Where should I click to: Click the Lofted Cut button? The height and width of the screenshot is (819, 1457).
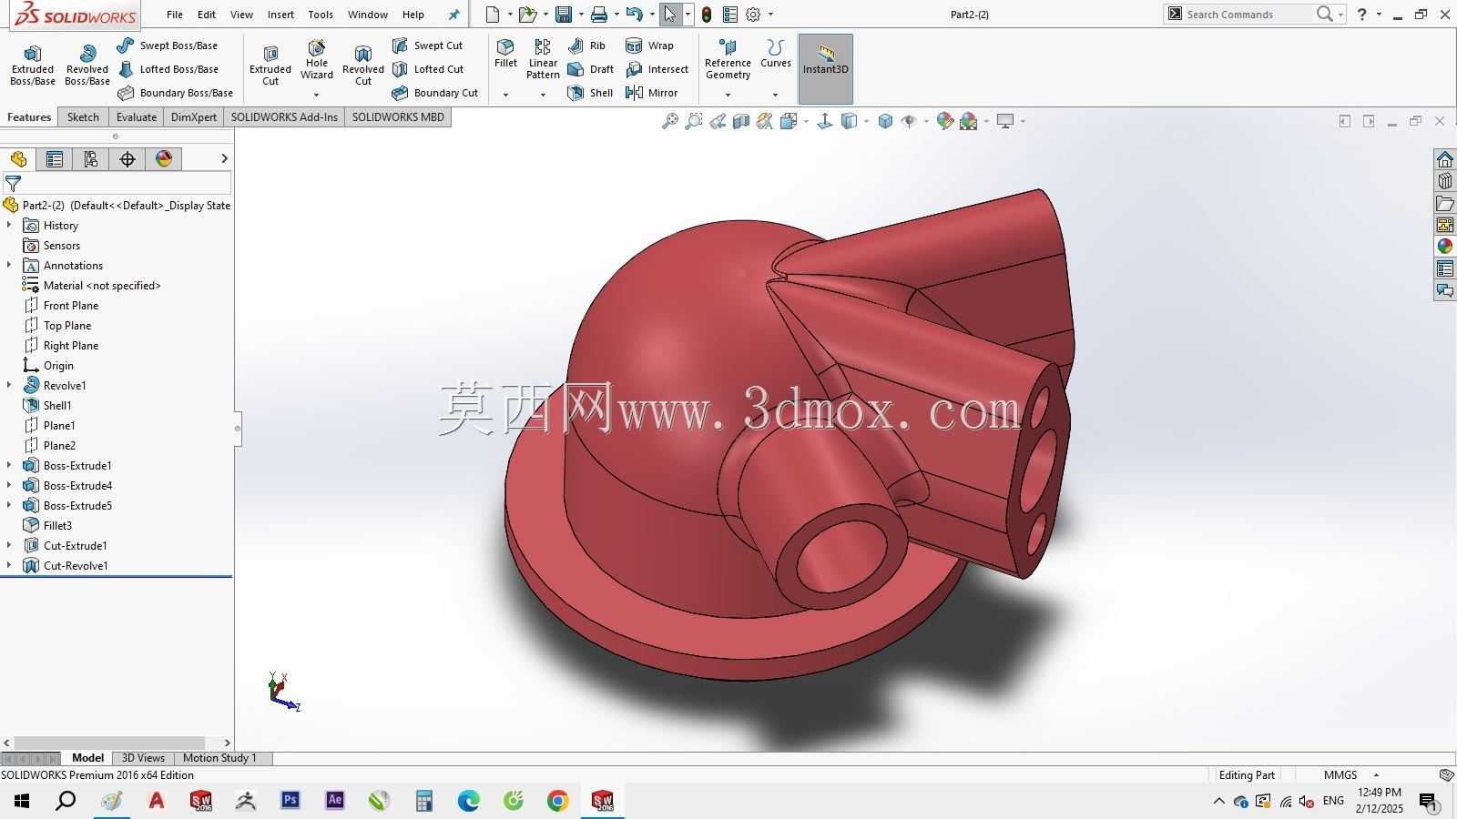click(x=428, y=69)
